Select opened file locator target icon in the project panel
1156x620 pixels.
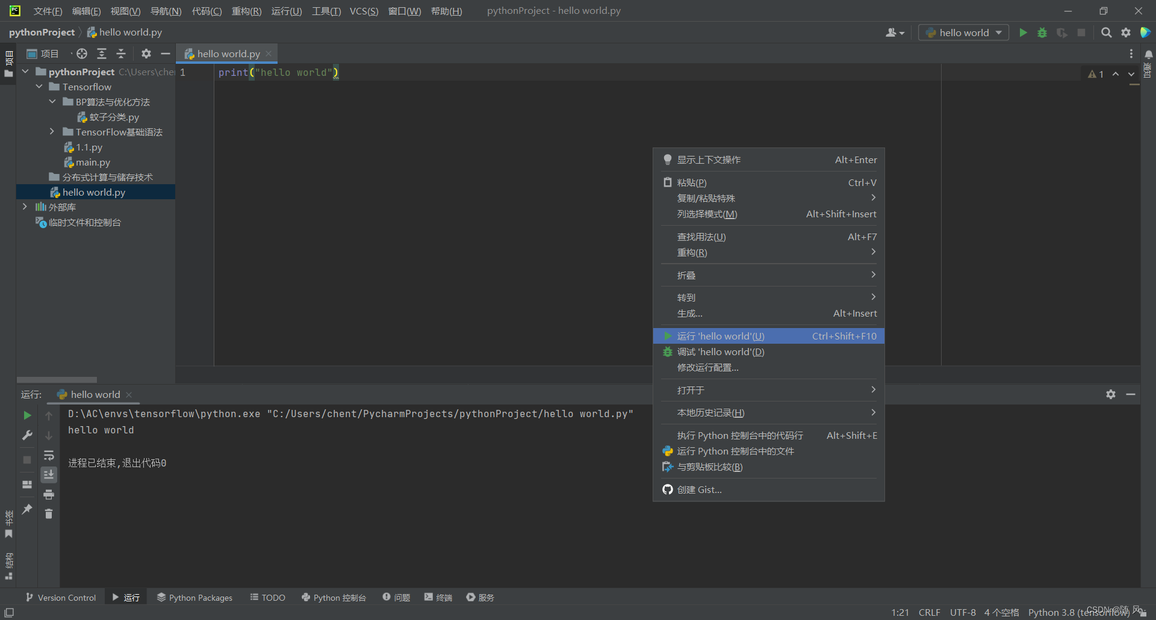pyautogui.click(x=82, y=54)
